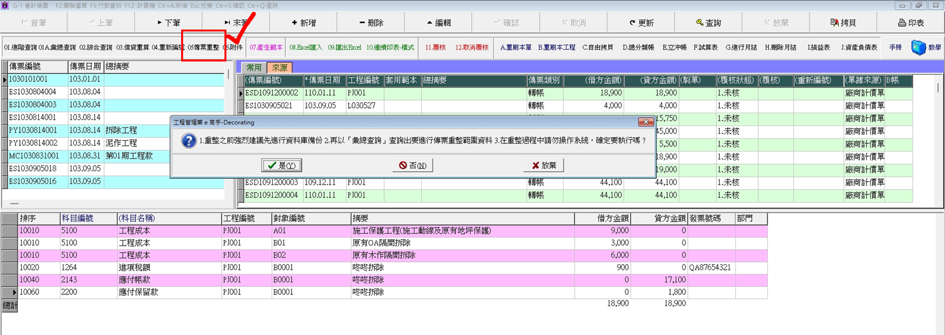945x335 pixels.
Task: Select entry row 施工保護工程(施工動線及原有地坪保護)
Action: 392,230
